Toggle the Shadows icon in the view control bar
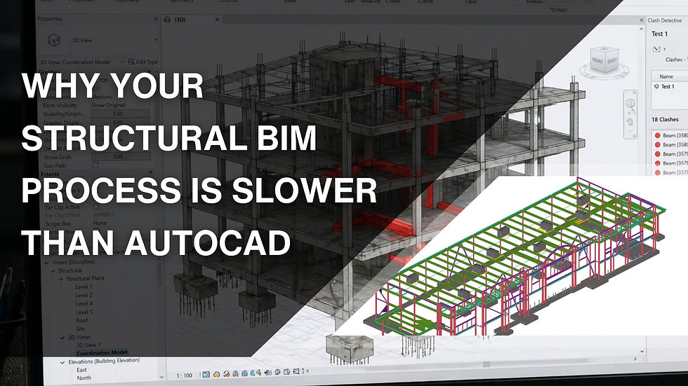The height and width of the screenshot is (386, 688). [236, 374]
